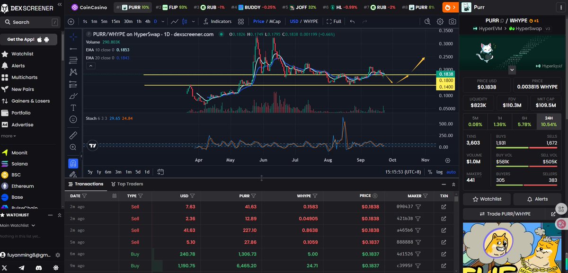Select the Text tool in chart sidebar
Screen dimensions: 568x273
point(73,107)
